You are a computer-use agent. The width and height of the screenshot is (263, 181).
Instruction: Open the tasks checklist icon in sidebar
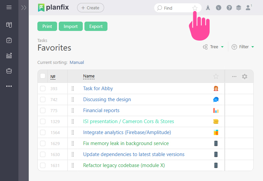(9, 40)
